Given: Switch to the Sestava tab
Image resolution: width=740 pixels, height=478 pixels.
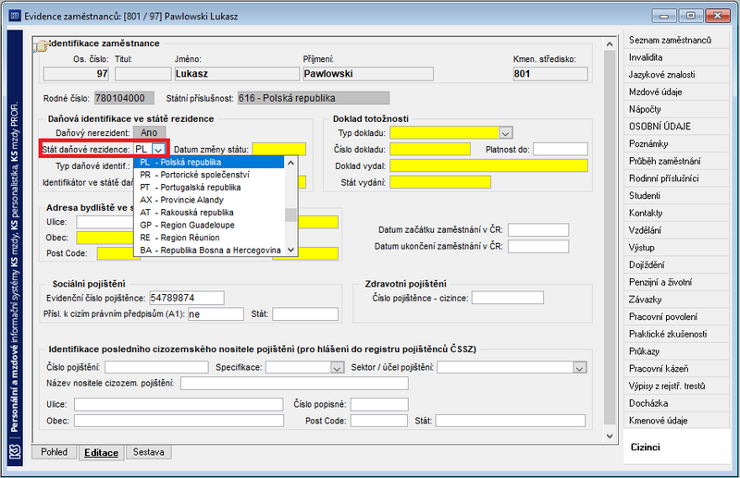Looking at the screenshot, I should (148, 452).
